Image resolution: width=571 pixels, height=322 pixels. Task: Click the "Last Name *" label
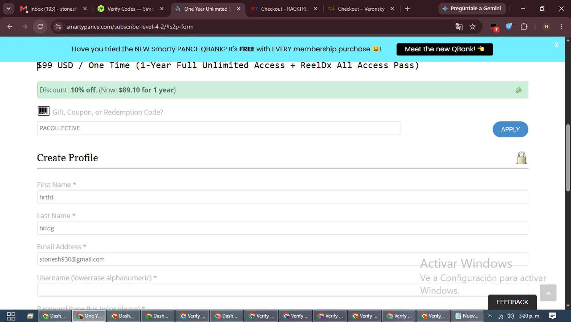point(56,216)
